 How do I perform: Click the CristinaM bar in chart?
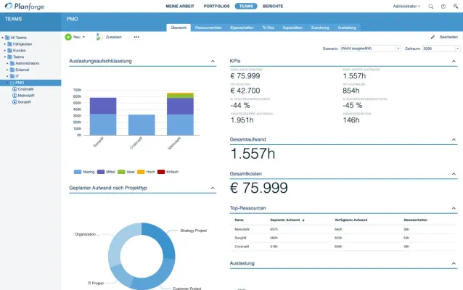(142, 125)
